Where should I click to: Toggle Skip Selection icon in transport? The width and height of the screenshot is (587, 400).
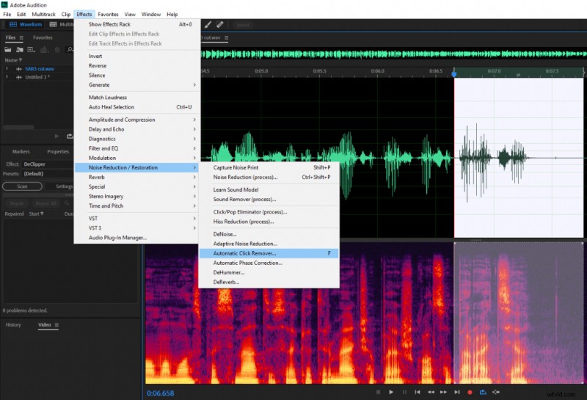click(496, 392)
